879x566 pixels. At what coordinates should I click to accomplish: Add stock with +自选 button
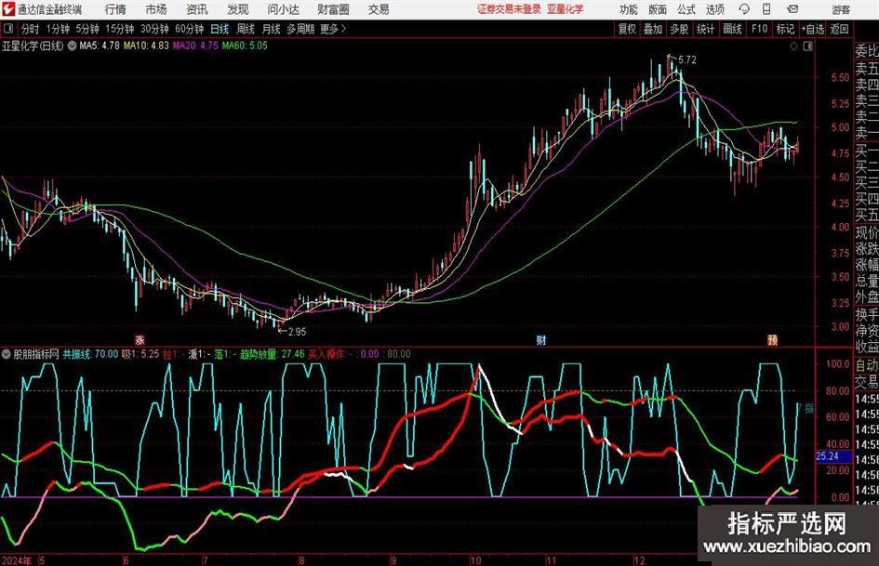[x=812, y=29]
